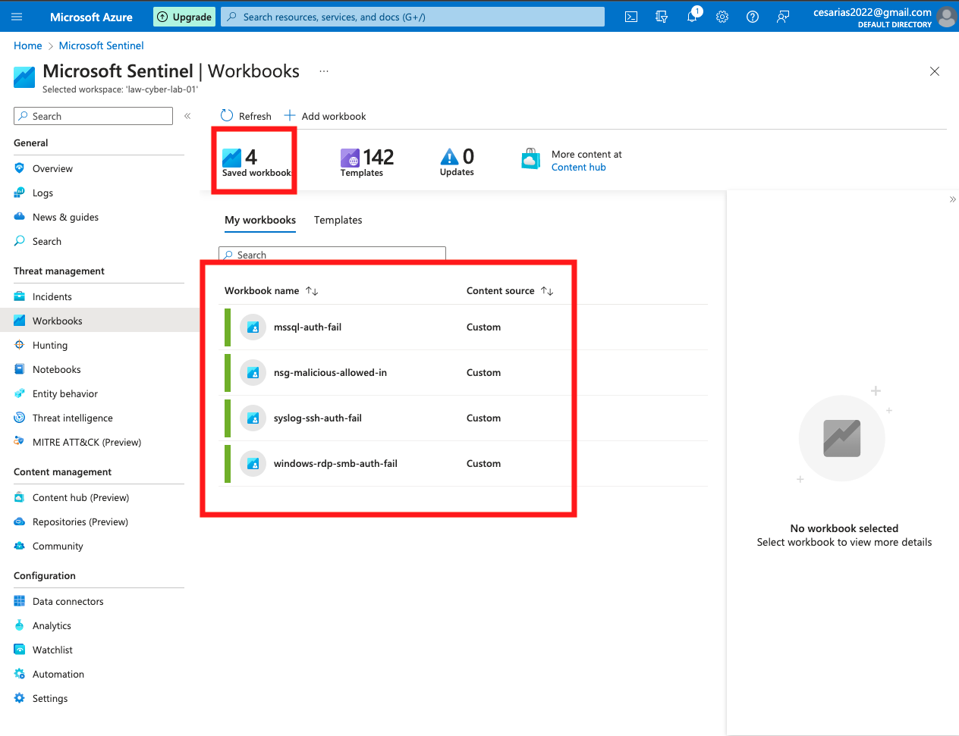Click the Microsoft Azure logo text
Screen dimensions: 959x736
click(x=91, y=17)
